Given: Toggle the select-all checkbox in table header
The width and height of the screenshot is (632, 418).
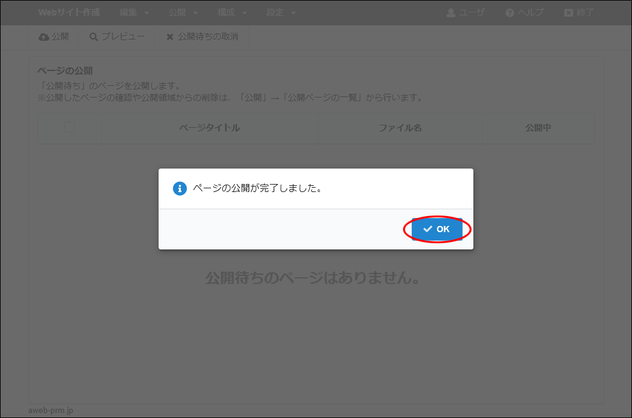Looking at the screenshot, I should 70,128.
